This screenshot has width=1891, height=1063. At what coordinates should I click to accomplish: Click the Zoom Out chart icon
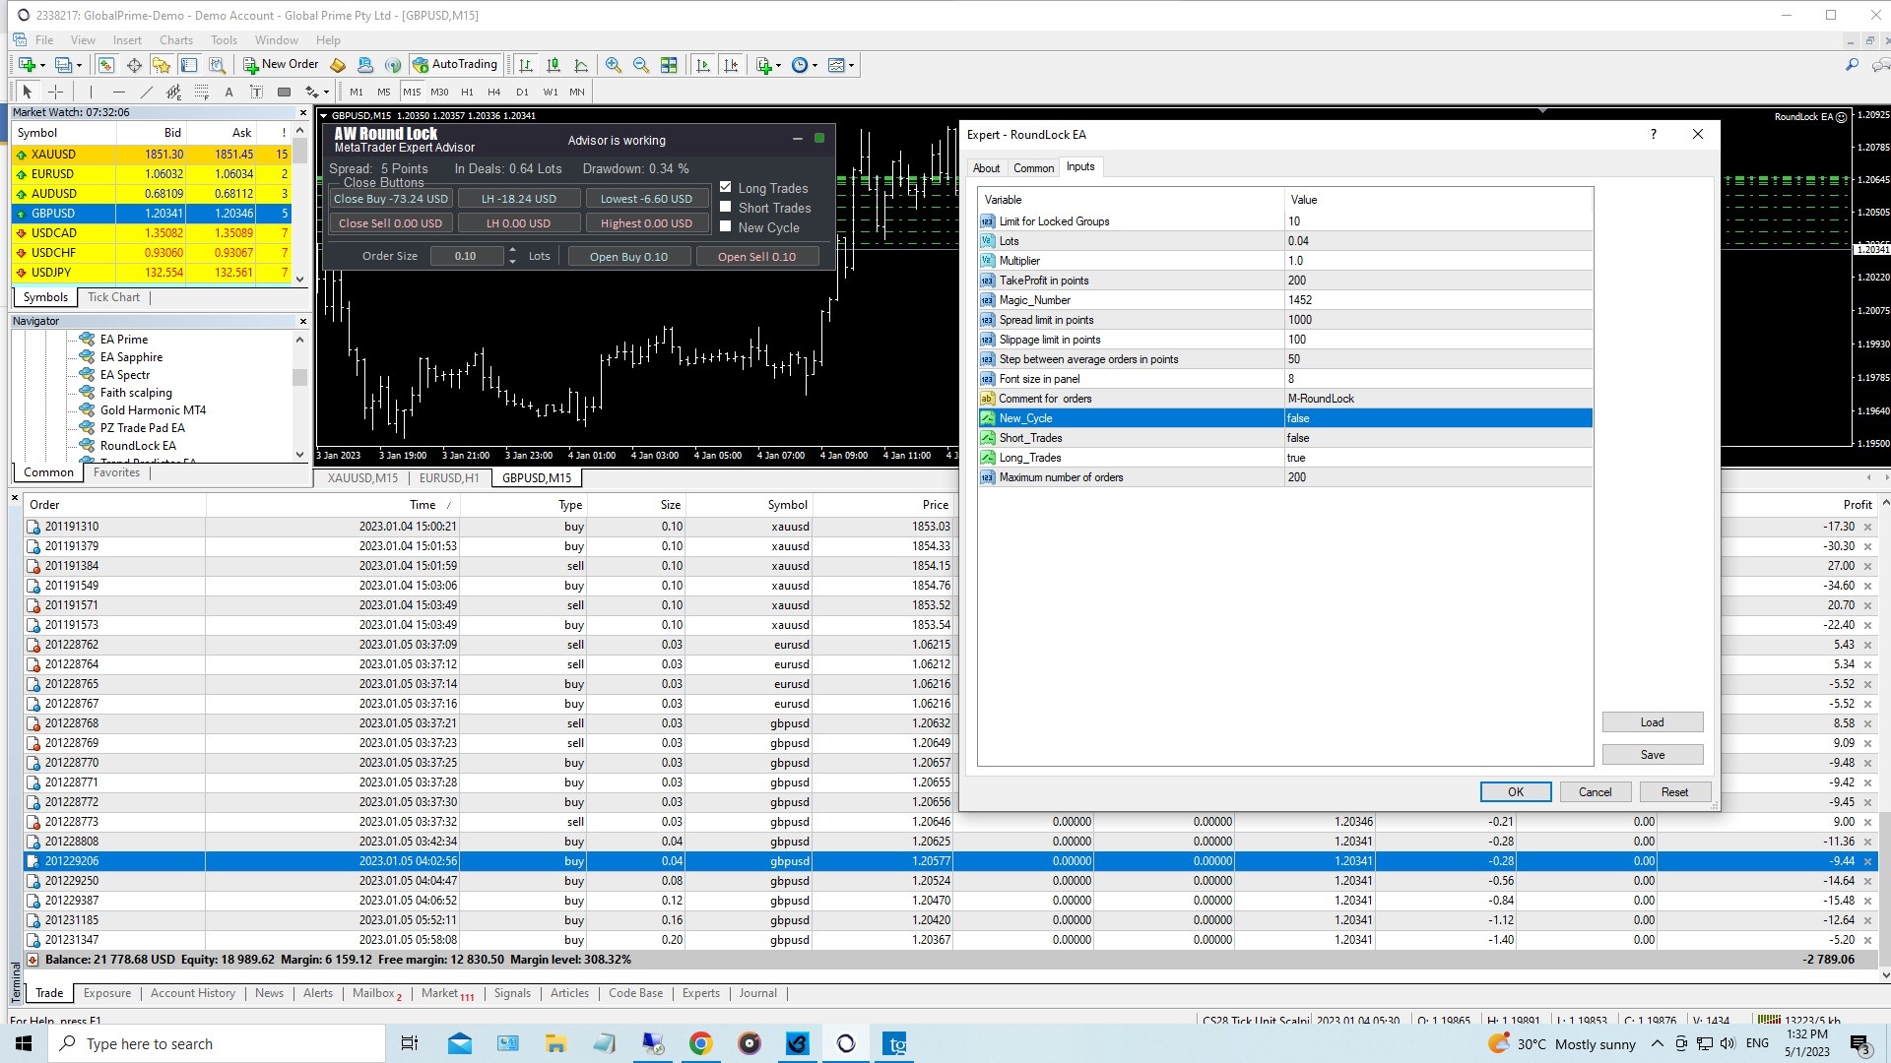pyautogui.click(x=641, y=65)
